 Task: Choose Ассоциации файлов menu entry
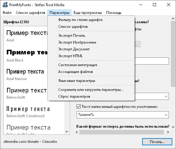tap(91, 72)
